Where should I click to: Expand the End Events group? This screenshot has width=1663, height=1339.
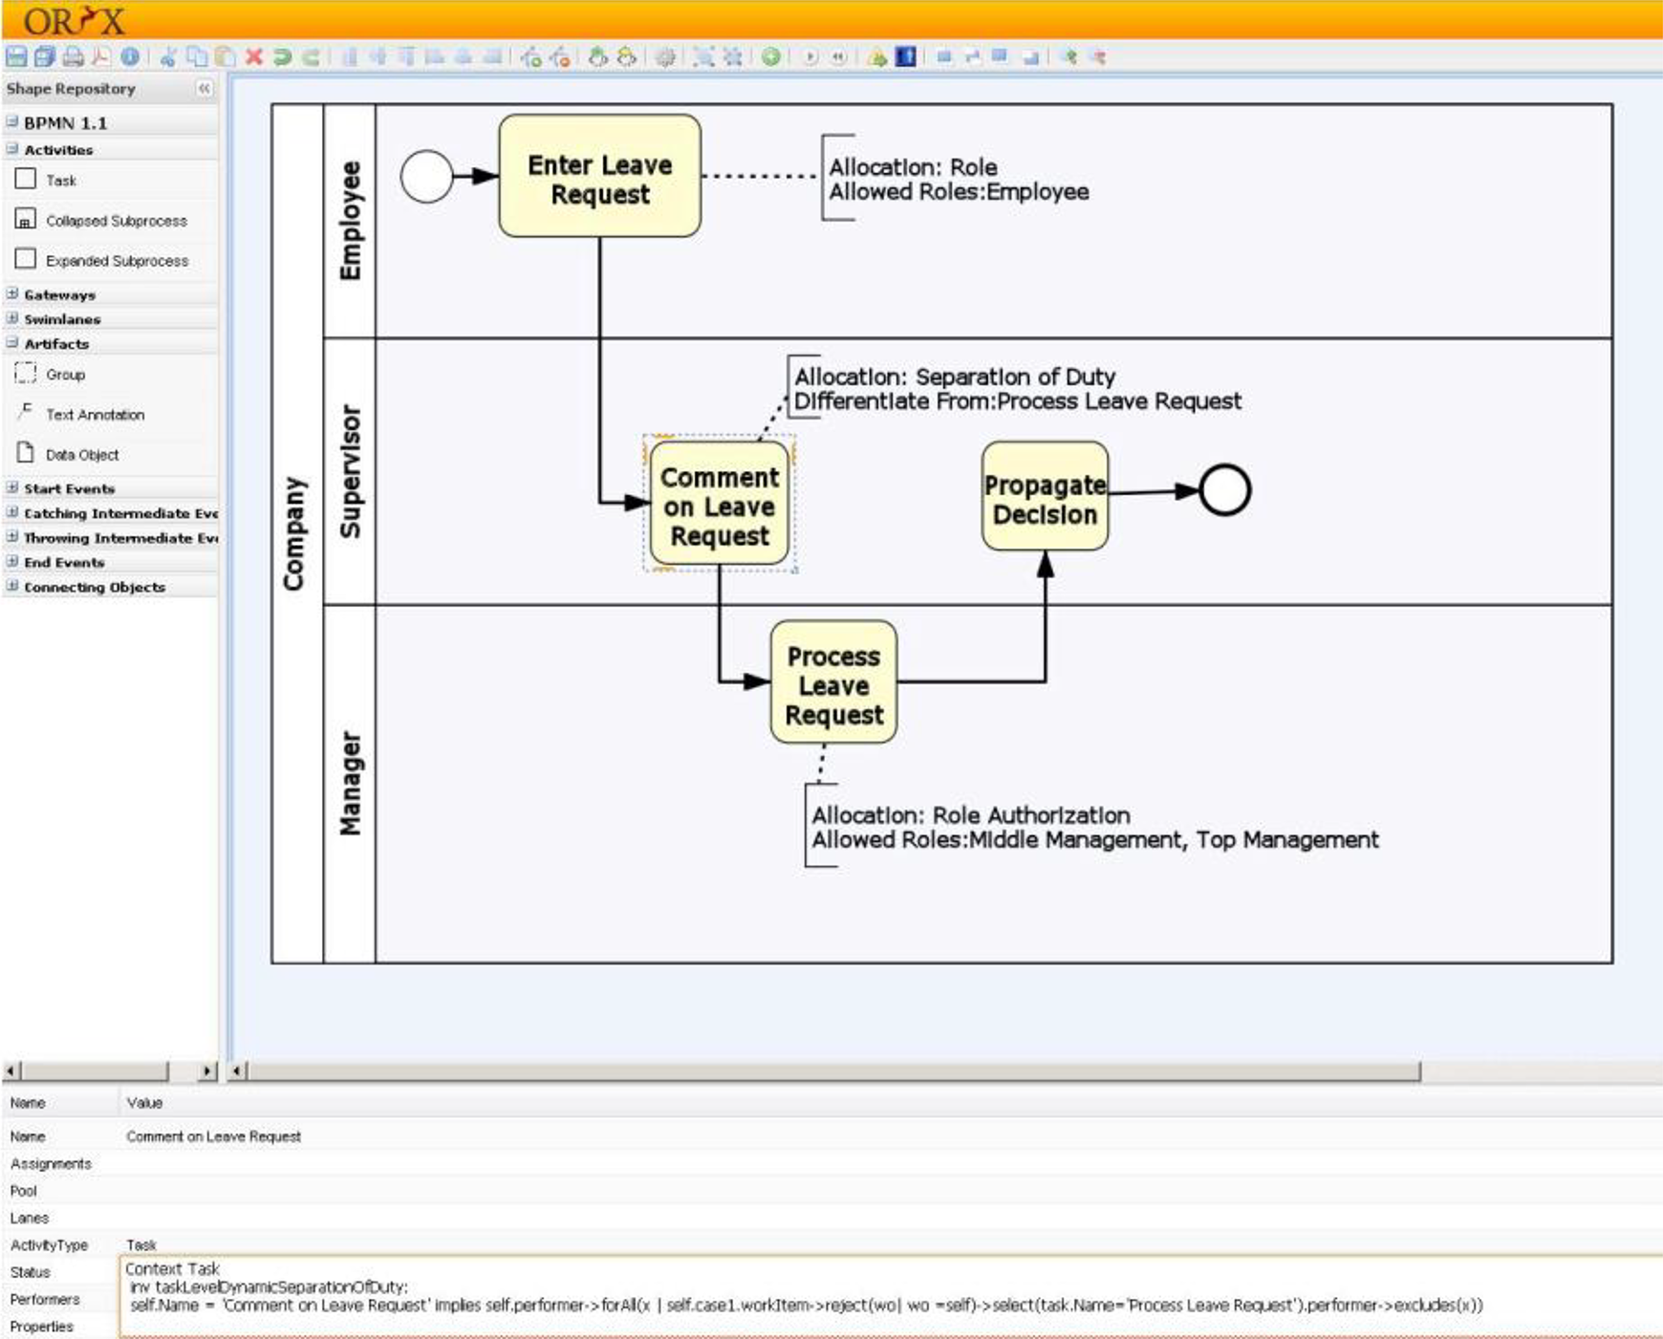tap(12, 562)
